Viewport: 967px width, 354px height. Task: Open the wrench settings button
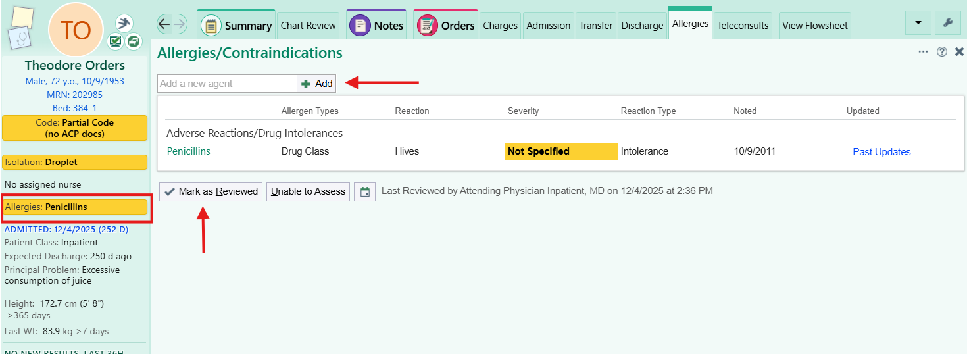pos(948,23)
